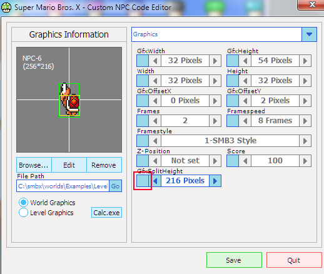Decrease GfxWidth with left arrow
The height and width of the screenshot is (274, 324).
pos(155,61)
